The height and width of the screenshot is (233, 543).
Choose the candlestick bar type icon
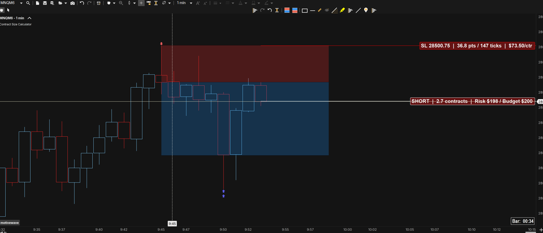pos(129,3)
